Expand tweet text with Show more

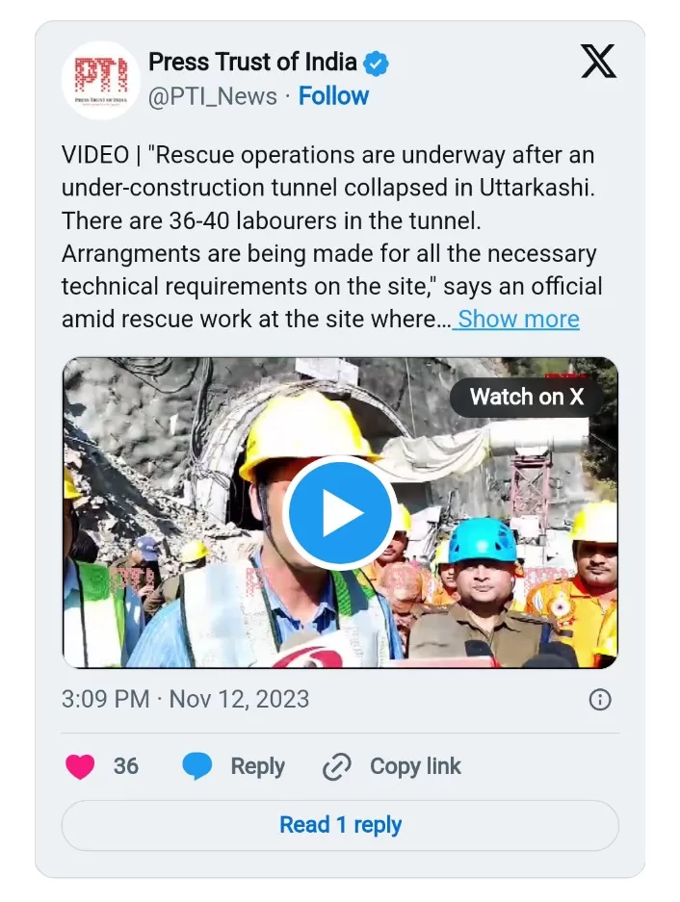pos(518,319)
